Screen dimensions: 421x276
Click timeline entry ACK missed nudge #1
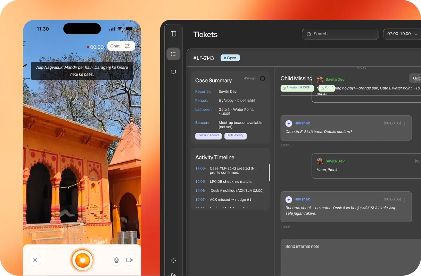click(231, 200)
